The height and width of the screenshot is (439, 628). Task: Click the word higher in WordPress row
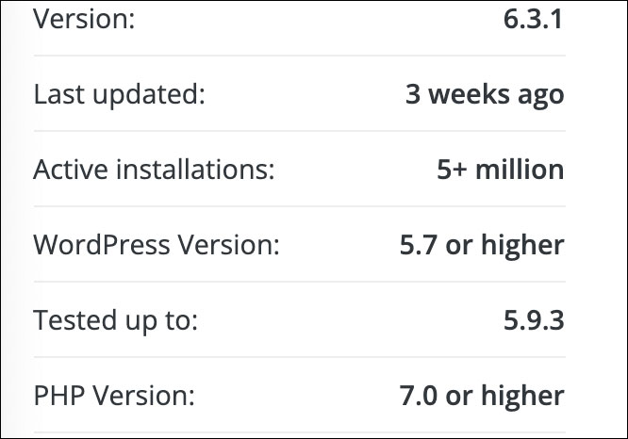pyautogui.click(x=522, y=245)
